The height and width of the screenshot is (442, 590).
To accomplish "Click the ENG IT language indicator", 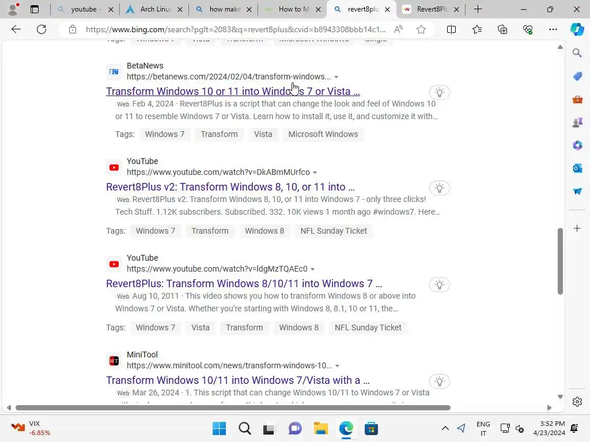I will (x=483, y=428).
